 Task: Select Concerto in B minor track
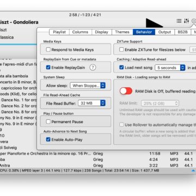19,82
